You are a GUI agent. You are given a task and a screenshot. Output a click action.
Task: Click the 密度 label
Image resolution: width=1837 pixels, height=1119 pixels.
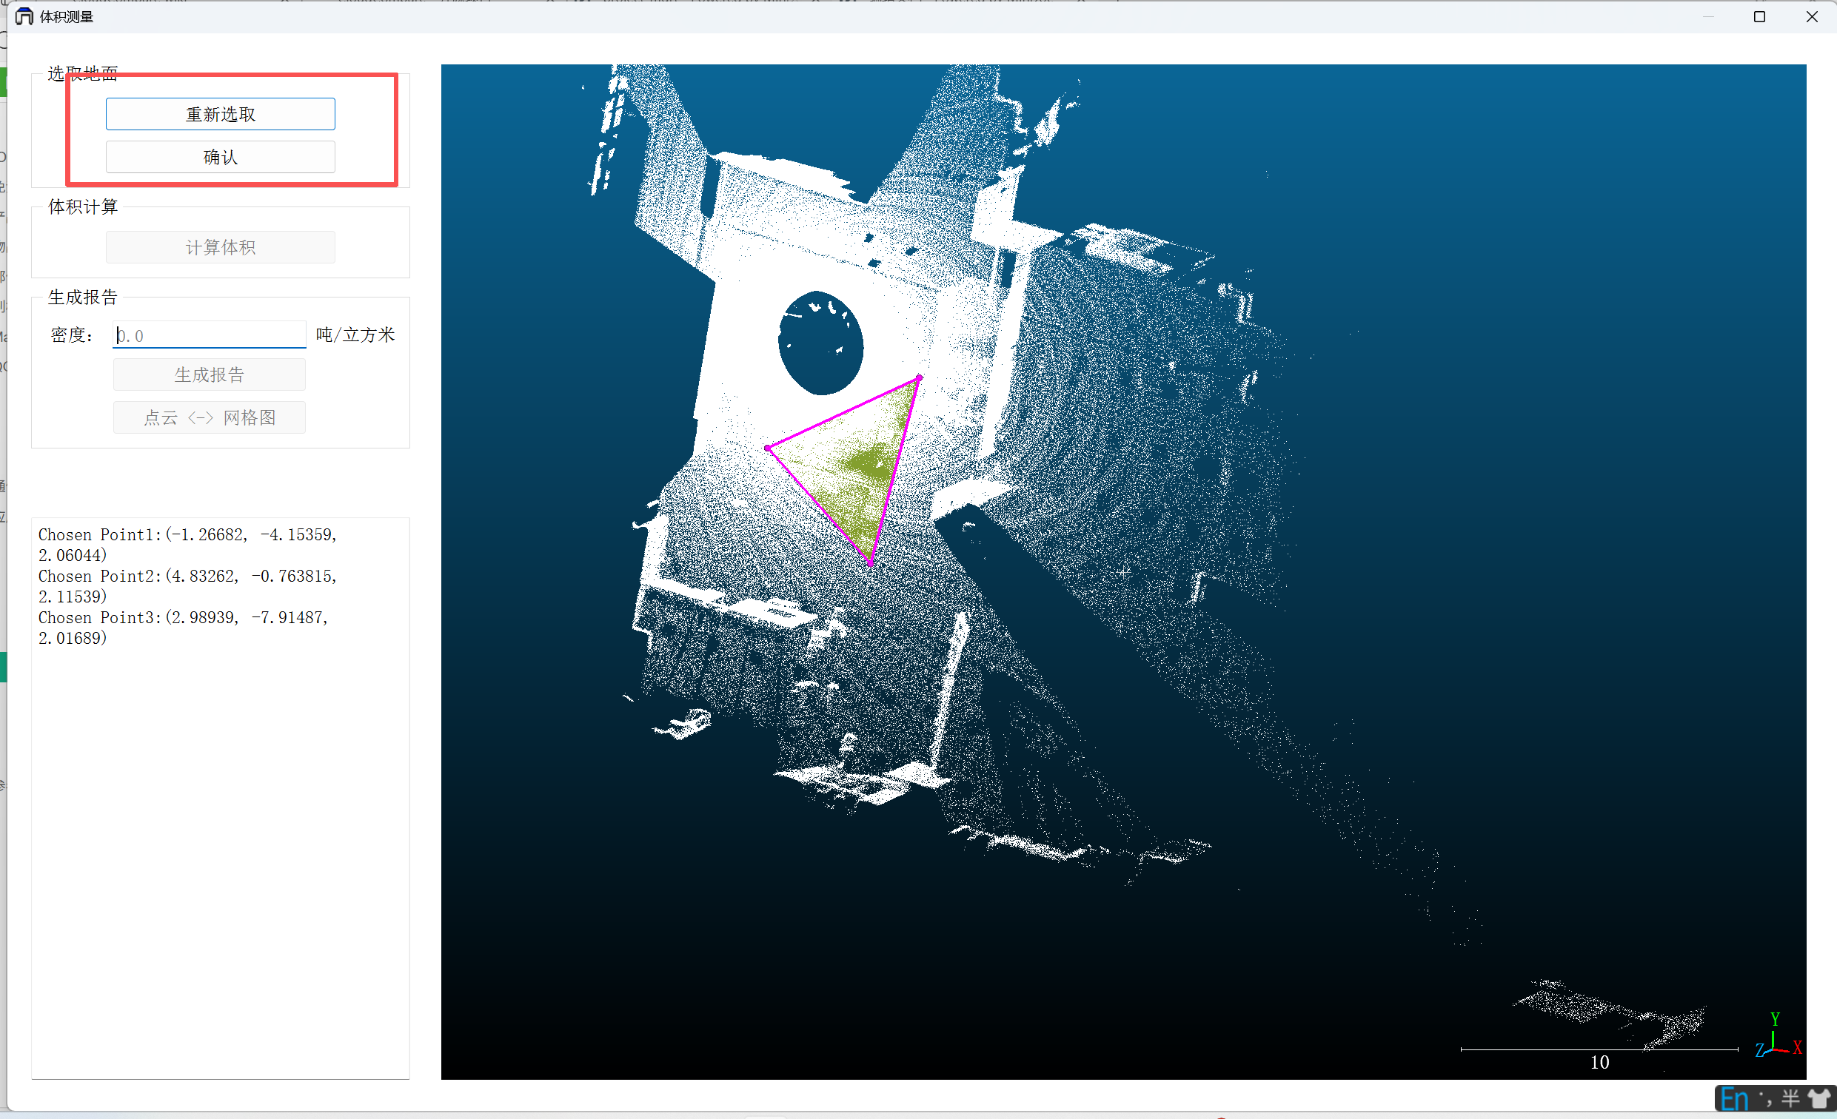pos(72,335)
